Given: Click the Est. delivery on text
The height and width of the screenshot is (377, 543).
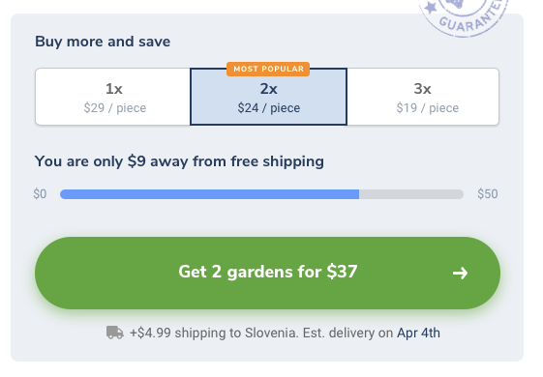Looking at the screenshot, I should pyautogui.click(x=348, y=333).
